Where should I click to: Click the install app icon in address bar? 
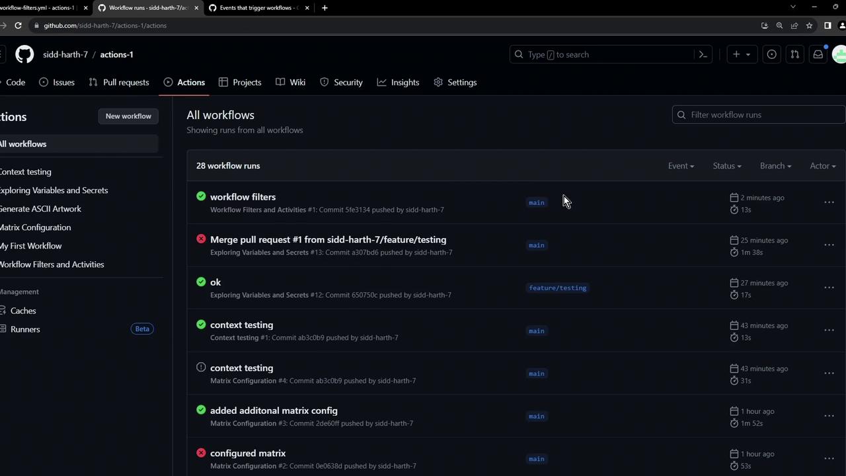pyautogui.click(x=765, y=25)
